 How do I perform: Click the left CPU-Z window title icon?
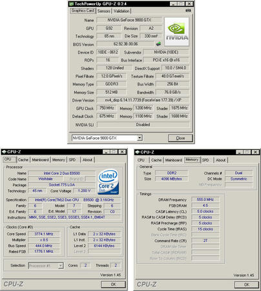(x=4, y=152)
